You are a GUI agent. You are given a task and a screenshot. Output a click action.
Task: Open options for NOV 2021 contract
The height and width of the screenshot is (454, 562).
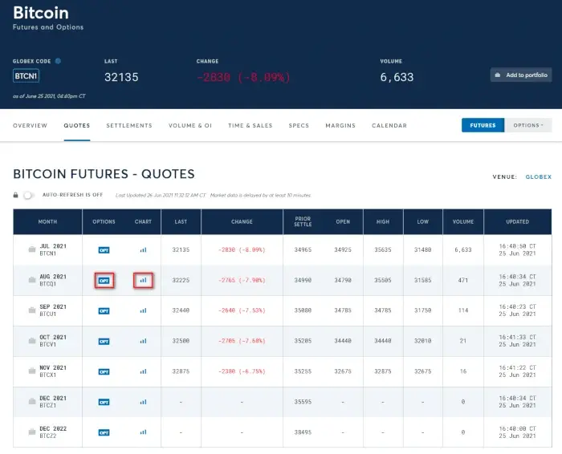(104, 371)
